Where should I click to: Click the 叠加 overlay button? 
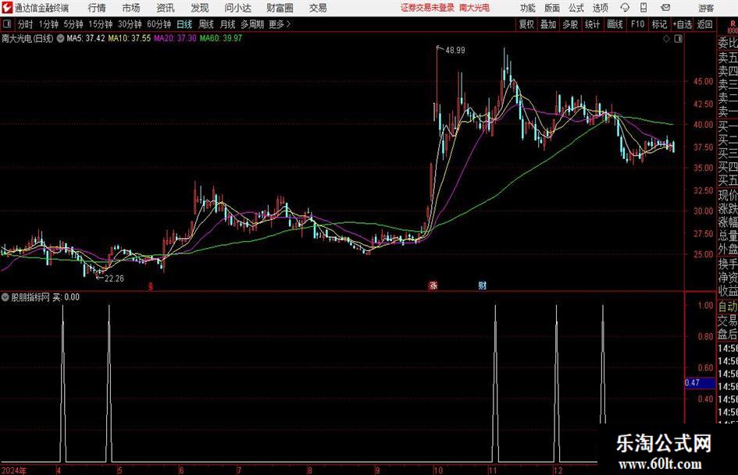tap(548, 24)
